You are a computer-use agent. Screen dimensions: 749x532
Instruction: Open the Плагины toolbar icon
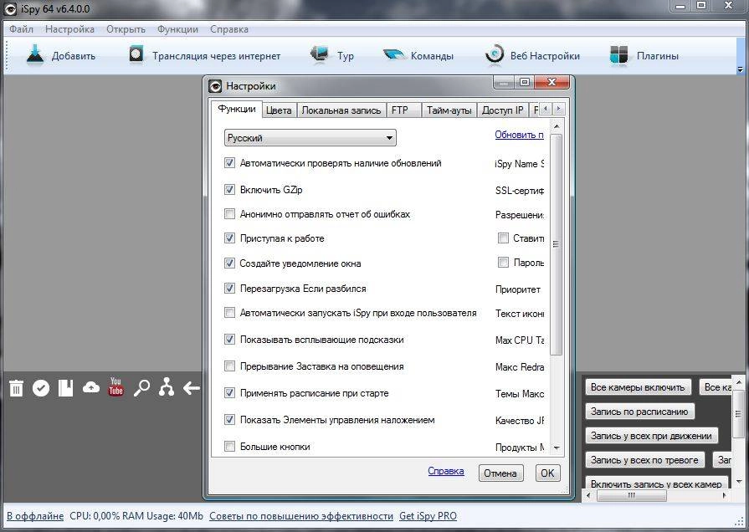[619, 55]
